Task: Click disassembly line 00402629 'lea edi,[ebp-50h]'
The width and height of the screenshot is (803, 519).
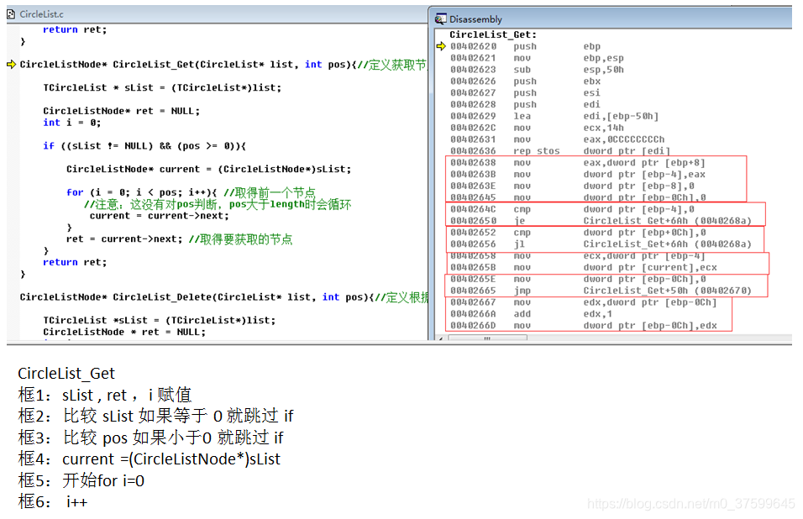Action: click(554, 116)
